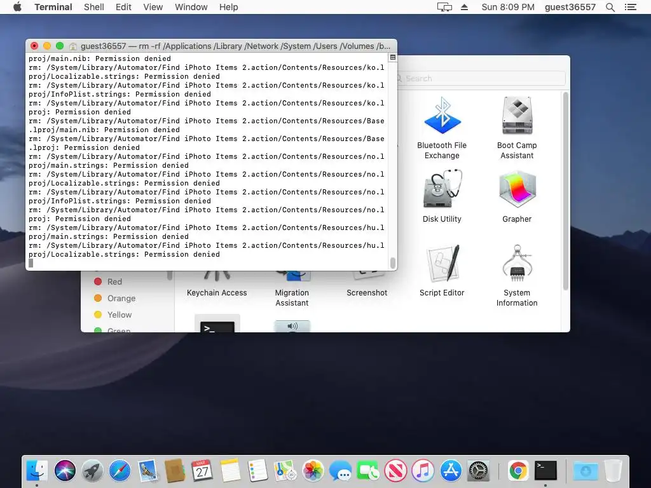This screenshot has width=651, height=488.
Task: Open App Store from the Dock
Action: click(451, 471)
